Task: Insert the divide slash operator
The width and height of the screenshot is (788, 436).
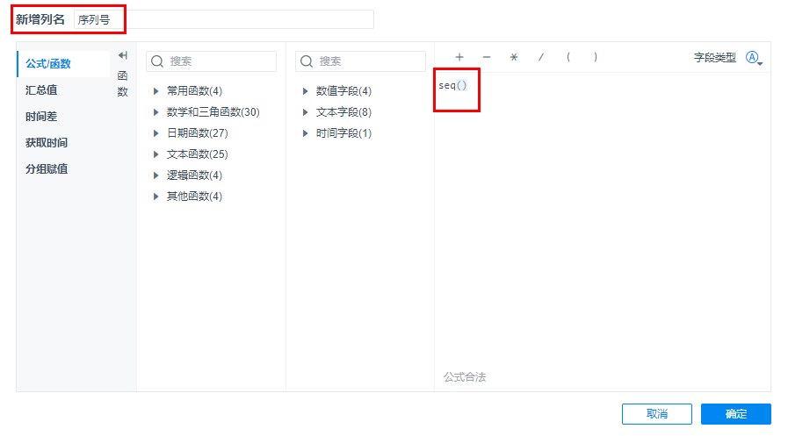Action: click(x=541, y=57)
